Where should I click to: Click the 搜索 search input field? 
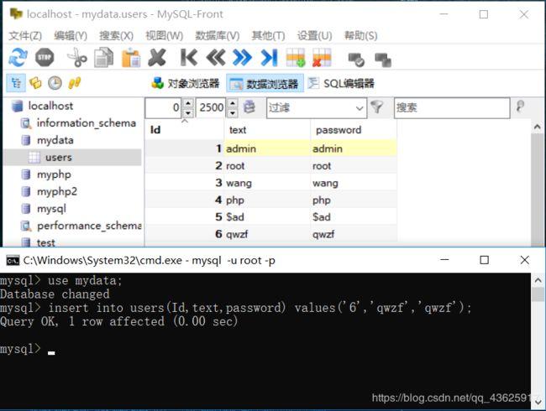pos(452,108)
